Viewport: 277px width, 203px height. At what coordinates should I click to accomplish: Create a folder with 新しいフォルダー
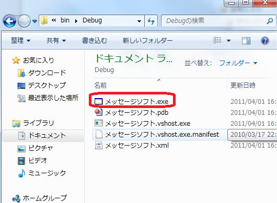147,41
